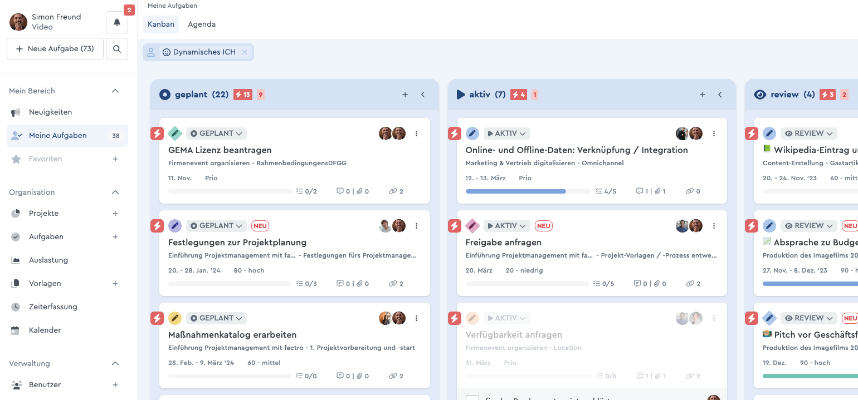Open Kalender in sidebar
This screenshot has width=858, height=400.
[45, 330]
